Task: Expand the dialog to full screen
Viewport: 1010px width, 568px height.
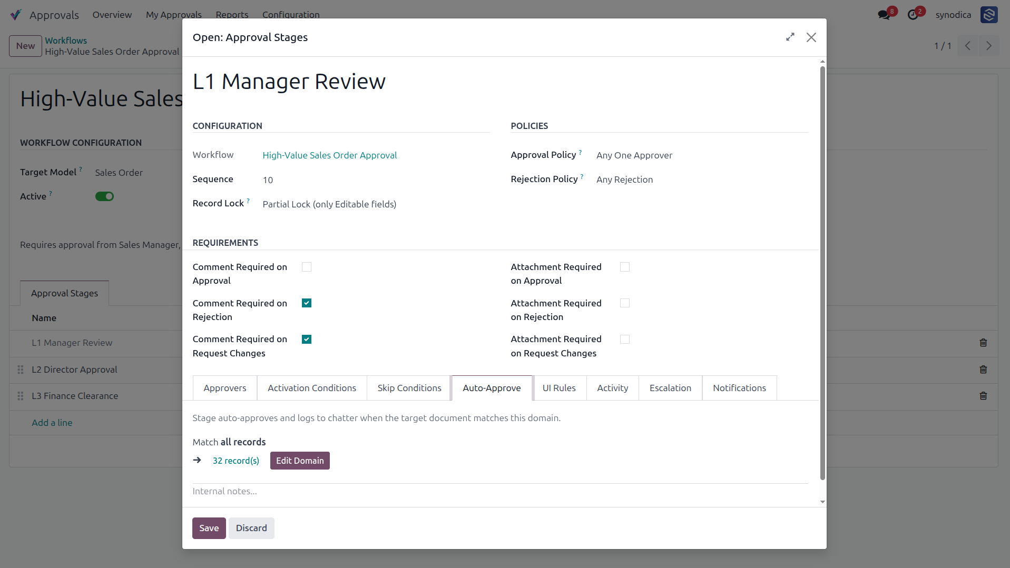Action: click(790, 37)
